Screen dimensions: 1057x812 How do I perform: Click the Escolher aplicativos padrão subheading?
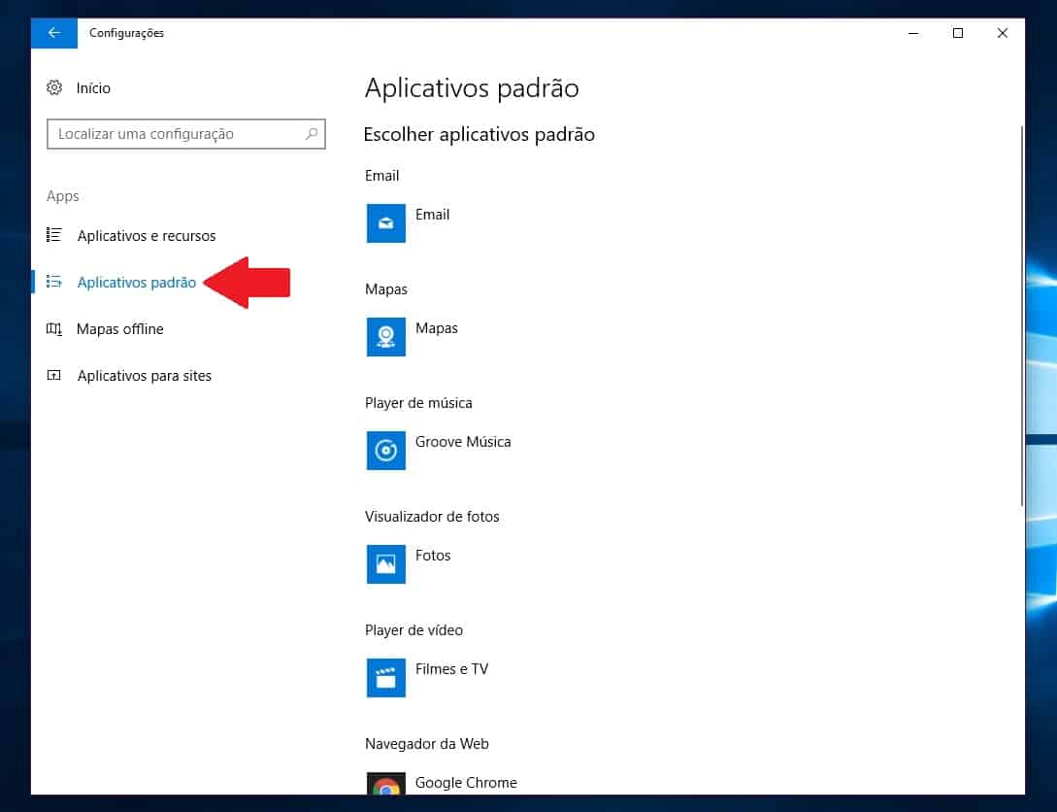click(479, 134)
